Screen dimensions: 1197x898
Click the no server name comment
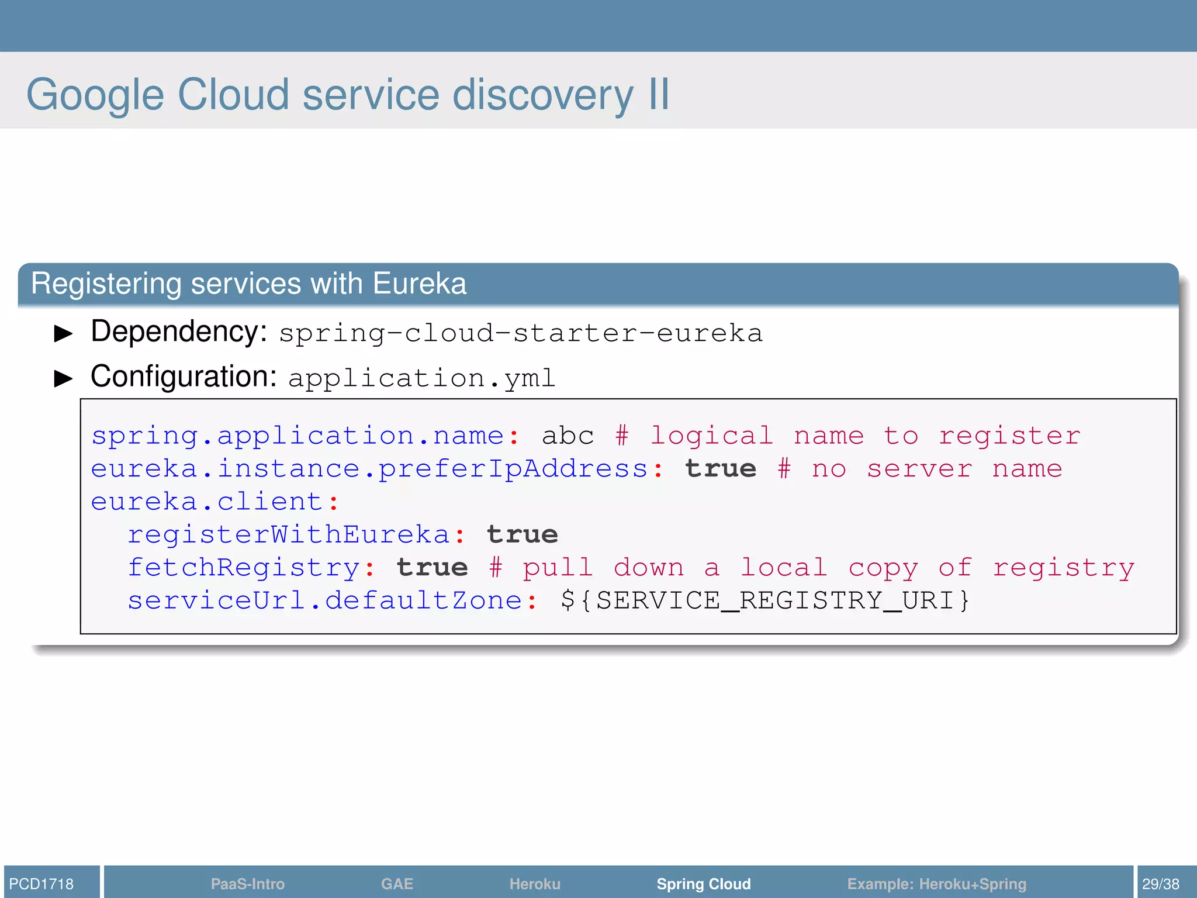[x=920, y=469]
